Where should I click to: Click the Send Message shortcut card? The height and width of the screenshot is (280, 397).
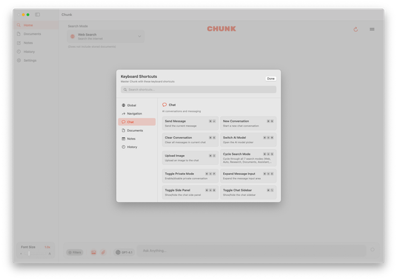[190, 123]
